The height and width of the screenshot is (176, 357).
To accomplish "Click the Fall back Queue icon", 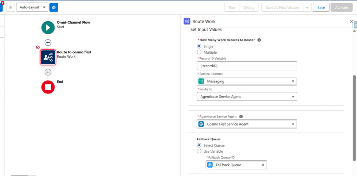I will [210, 165].
